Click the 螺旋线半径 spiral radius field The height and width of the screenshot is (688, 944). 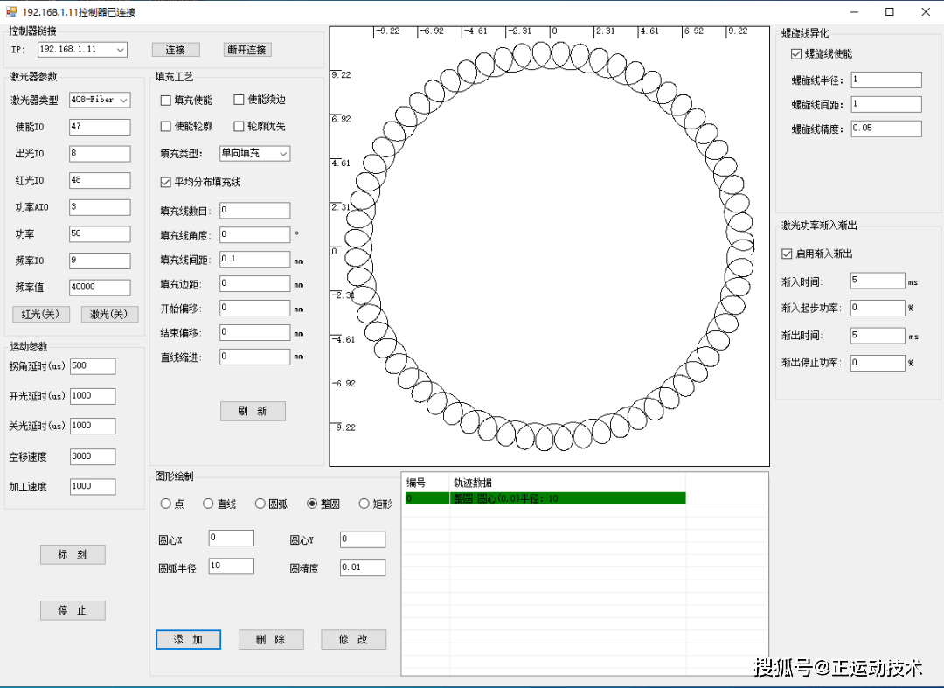[x=885, y=80]
